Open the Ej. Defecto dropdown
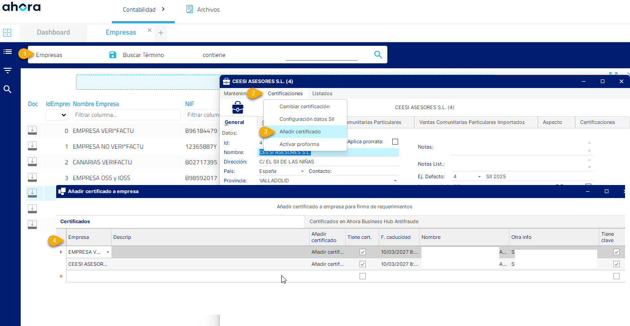630x326 pixels. [479, 176]
